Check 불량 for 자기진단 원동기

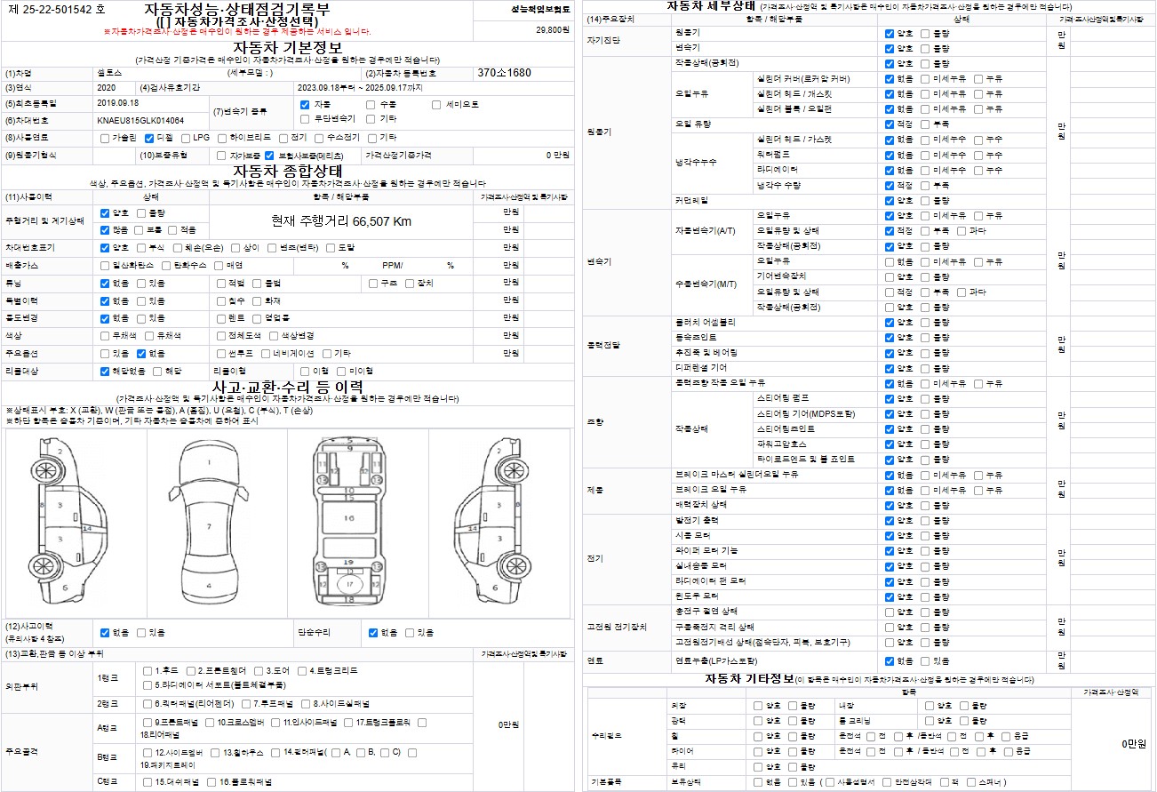click(x=924, y=33)
